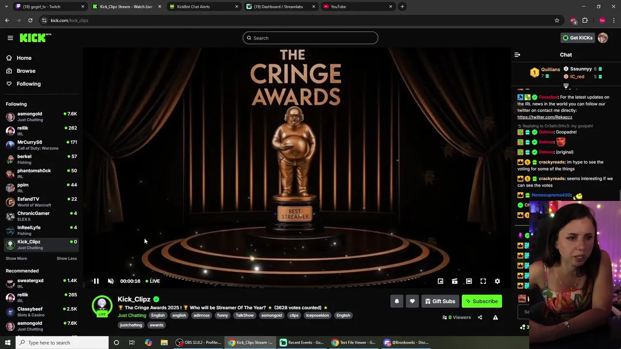This screenshot has width=621, height=349.
Task: Unmute the stream volume
Action: pos(111,281)
